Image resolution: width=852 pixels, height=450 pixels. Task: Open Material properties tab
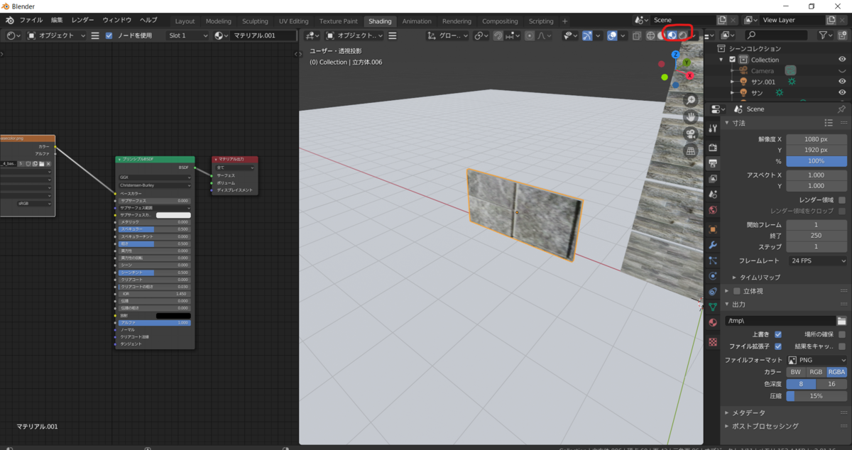(713, 323)
